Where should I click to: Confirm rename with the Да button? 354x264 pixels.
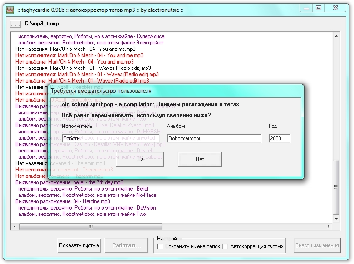click(x=140, y=159)
